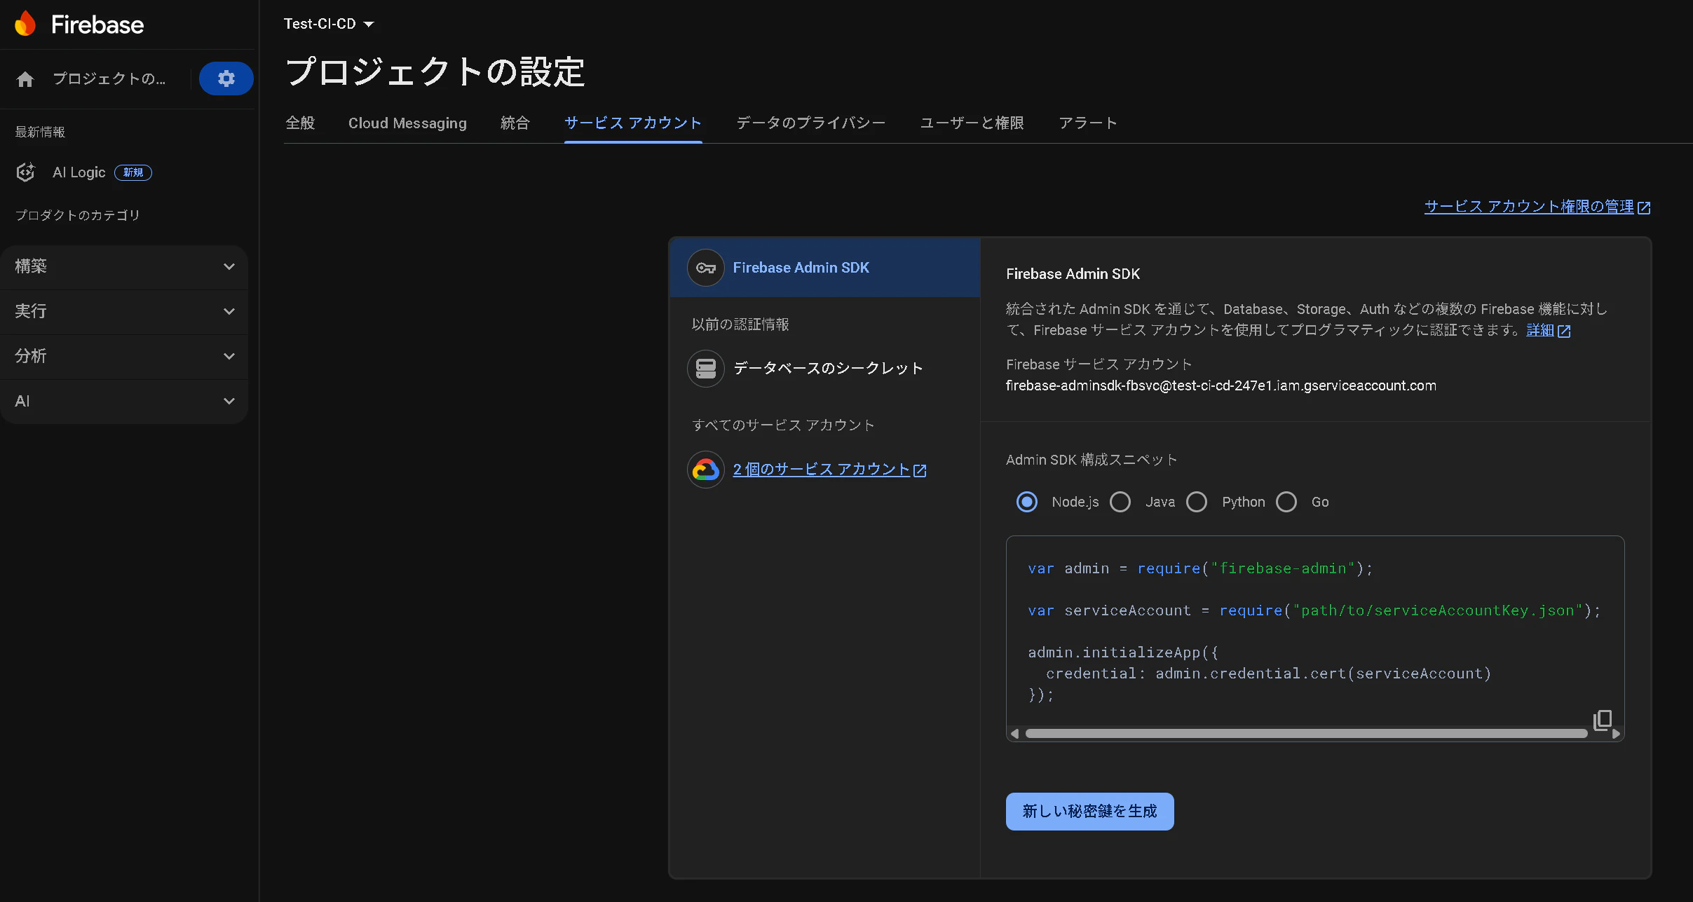Click the key icon beside Firebase Admin SDK
This screenshot has height=902, width=1693.
click(706, 268)
